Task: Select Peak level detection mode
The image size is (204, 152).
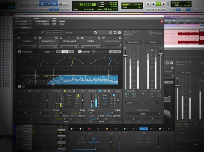Action: (x=65, y=52)
